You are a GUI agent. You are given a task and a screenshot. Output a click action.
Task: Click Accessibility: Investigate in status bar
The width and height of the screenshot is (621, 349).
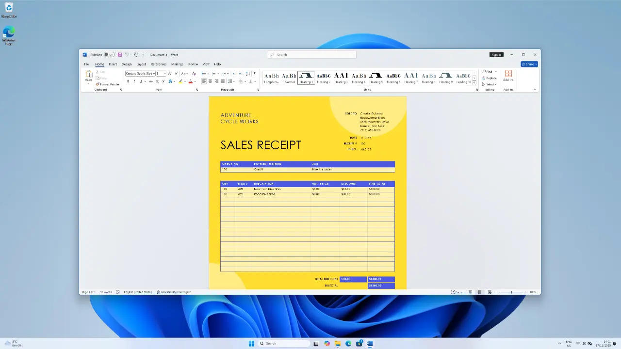[174, 292]
